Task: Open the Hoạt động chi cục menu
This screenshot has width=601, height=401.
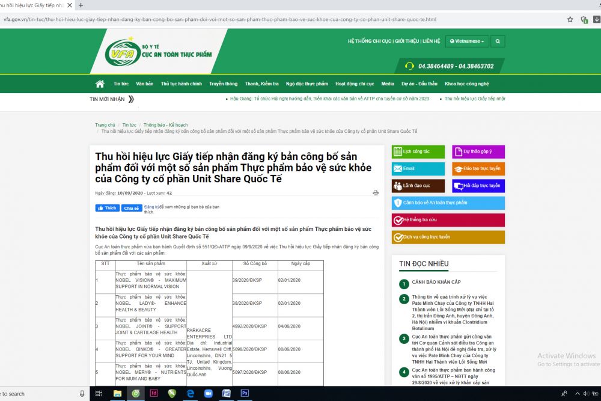Action: click(x=355, y=84)
